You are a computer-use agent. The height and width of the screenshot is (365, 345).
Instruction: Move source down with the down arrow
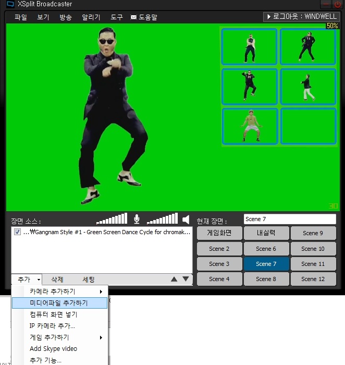(x=186, y=279)
